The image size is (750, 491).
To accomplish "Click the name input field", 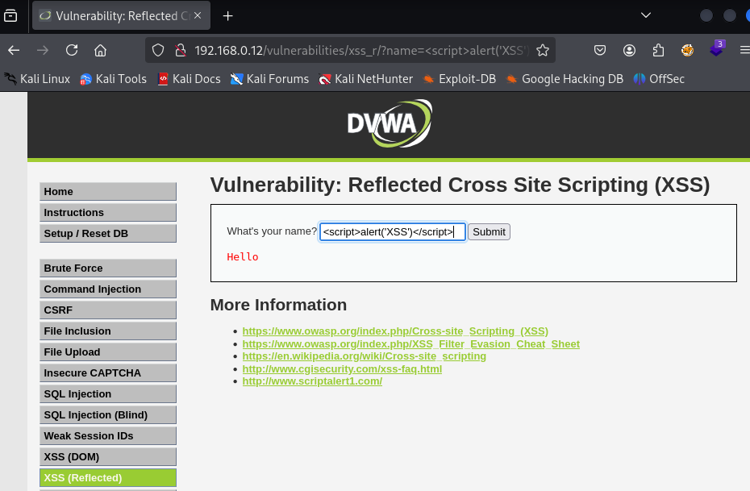I will tap(392, 232).
